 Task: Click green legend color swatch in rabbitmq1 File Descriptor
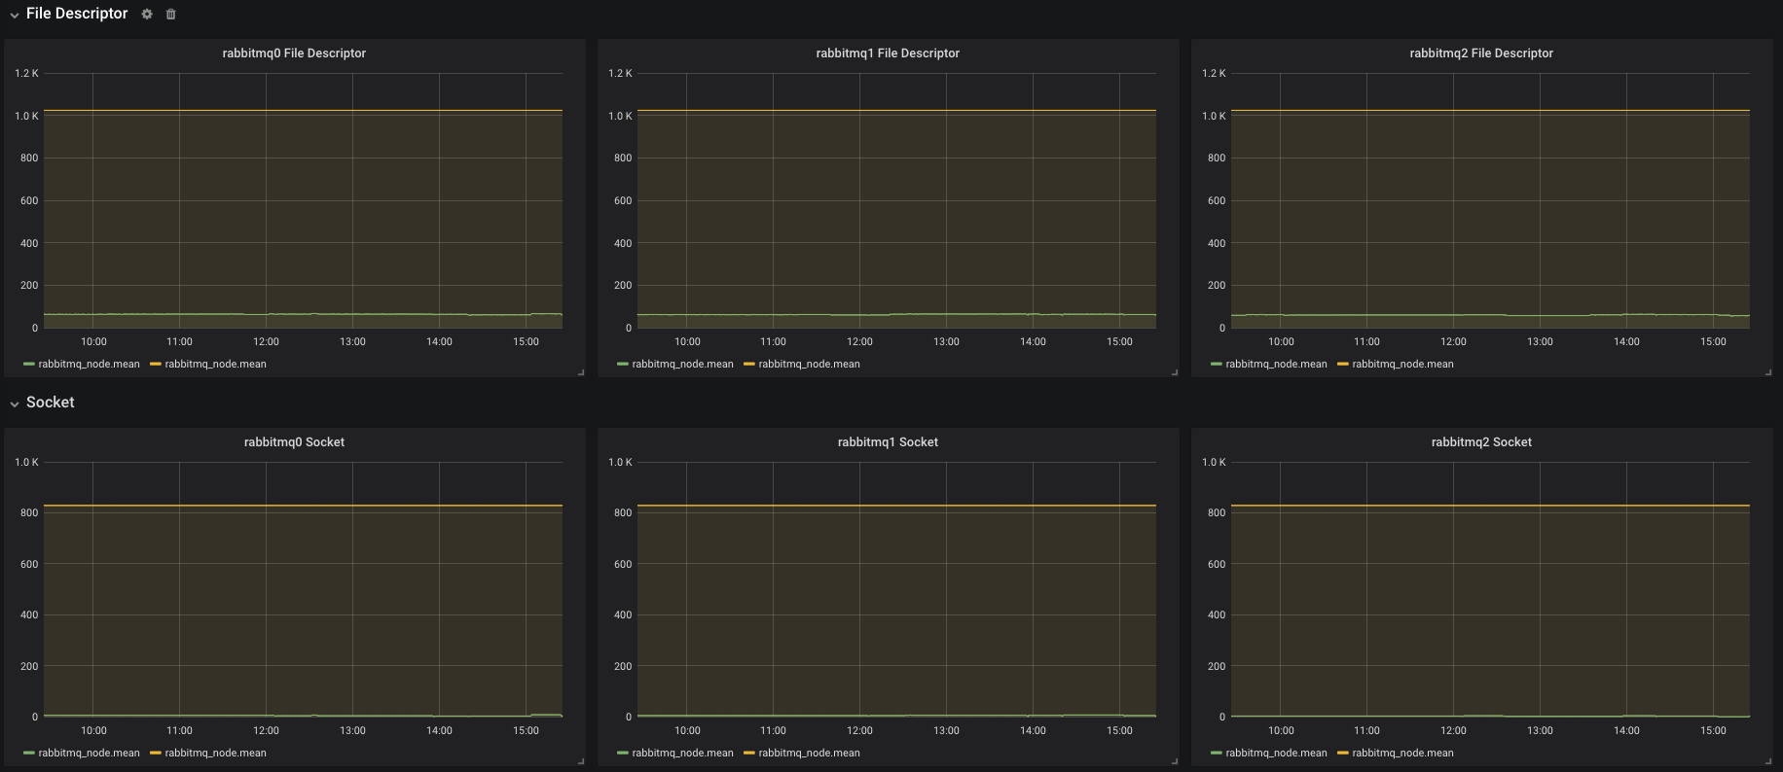click(623, 365)
